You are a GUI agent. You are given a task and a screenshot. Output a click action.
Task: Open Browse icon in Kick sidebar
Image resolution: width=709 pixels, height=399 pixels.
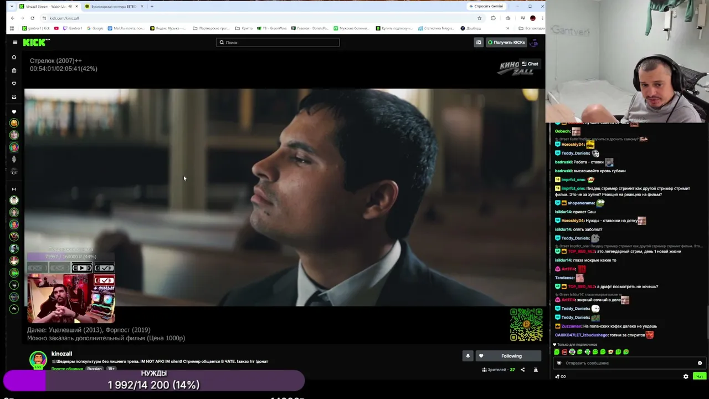14,70
